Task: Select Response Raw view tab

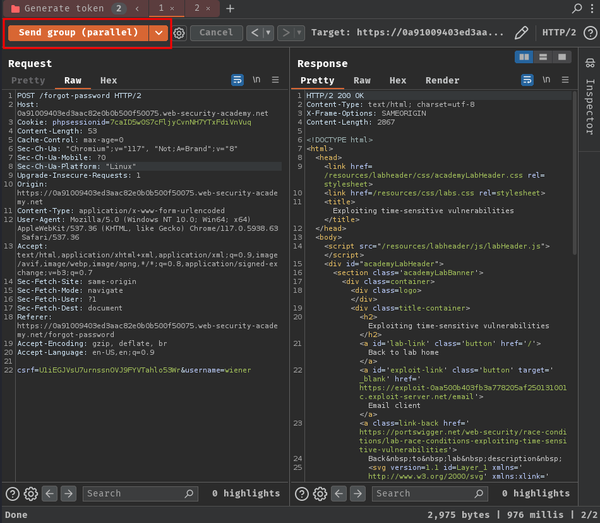Action: pyautogui.click(x=362, y=80)
